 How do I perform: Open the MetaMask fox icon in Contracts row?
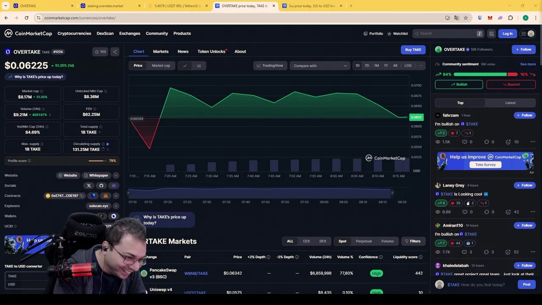[105, 196]
